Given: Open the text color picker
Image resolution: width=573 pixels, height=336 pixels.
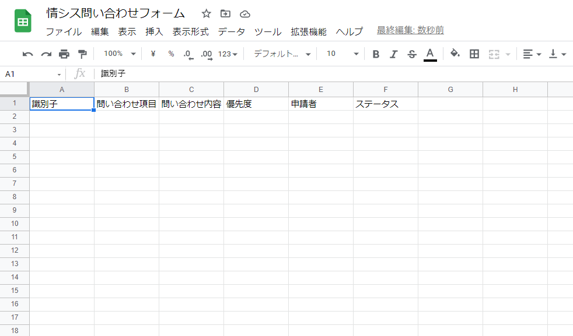Looking at the screenshot, I should 430,53.
